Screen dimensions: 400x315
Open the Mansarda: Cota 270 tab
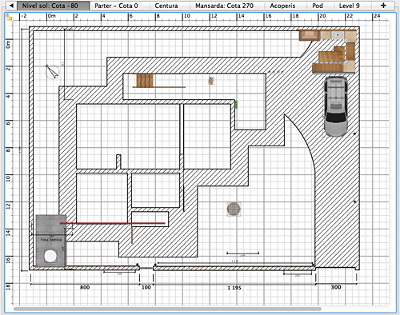coord(224,6)
